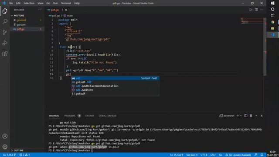
Task: Split the editor right
Action: (256, 10)
